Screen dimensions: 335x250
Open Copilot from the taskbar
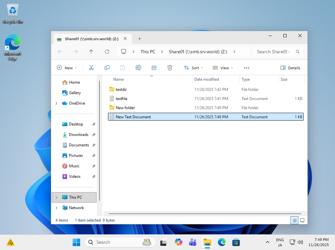[x=178, y=242]
